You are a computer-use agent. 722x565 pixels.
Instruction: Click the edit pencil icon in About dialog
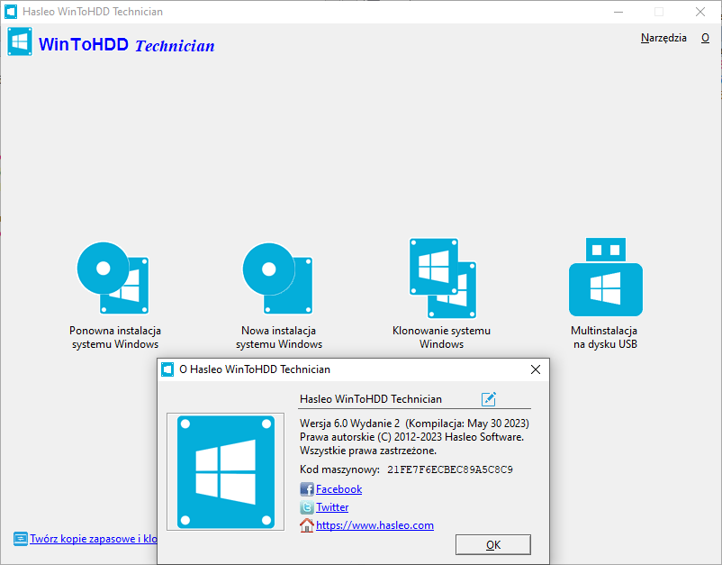coord(489,398)
